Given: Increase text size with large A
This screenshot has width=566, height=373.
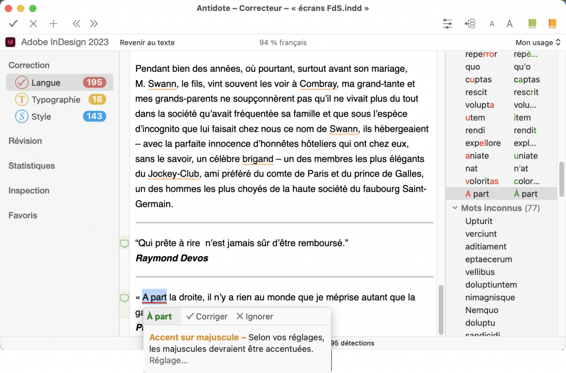Looking at the screenshot, I should pos(510,24).
